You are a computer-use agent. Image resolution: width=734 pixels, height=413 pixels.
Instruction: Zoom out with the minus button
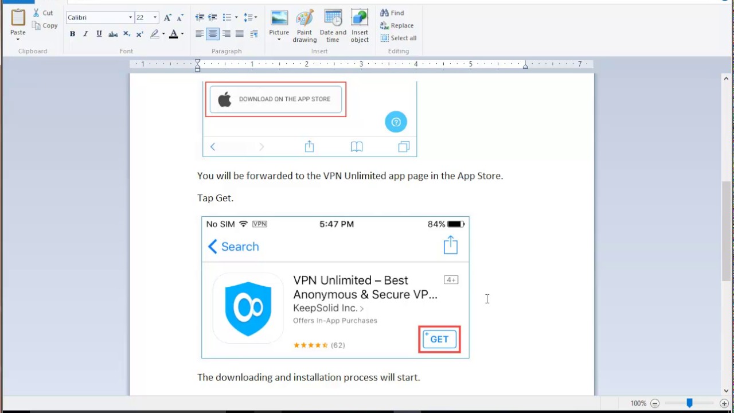tap(655, 403)
